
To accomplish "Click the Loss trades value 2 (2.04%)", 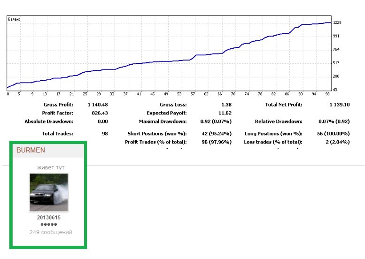I will [338, 142].
